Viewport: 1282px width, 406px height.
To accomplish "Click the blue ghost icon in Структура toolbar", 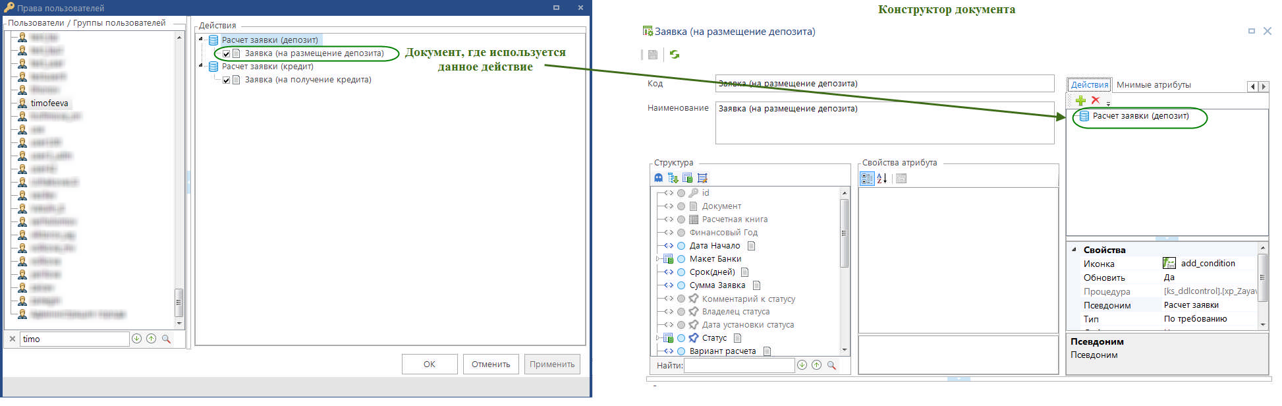I will click(658, 178).
